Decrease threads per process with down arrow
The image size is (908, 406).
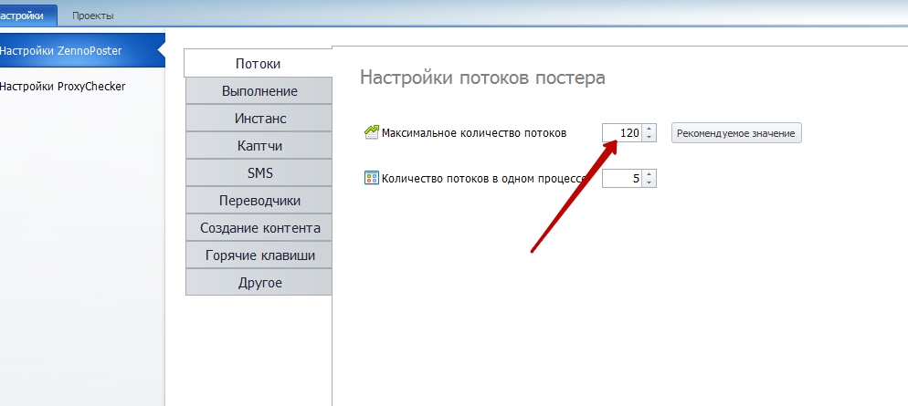pos(649,182)
